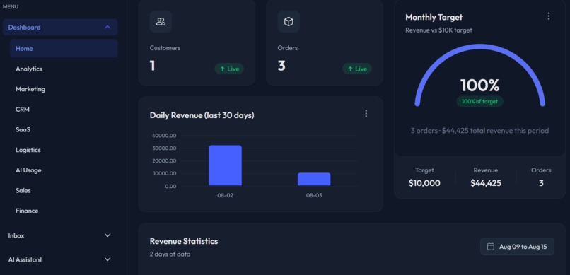This screenshot has width=570, height=275.
Task: Click the 100% of target badge
Action: click(480, 101)
